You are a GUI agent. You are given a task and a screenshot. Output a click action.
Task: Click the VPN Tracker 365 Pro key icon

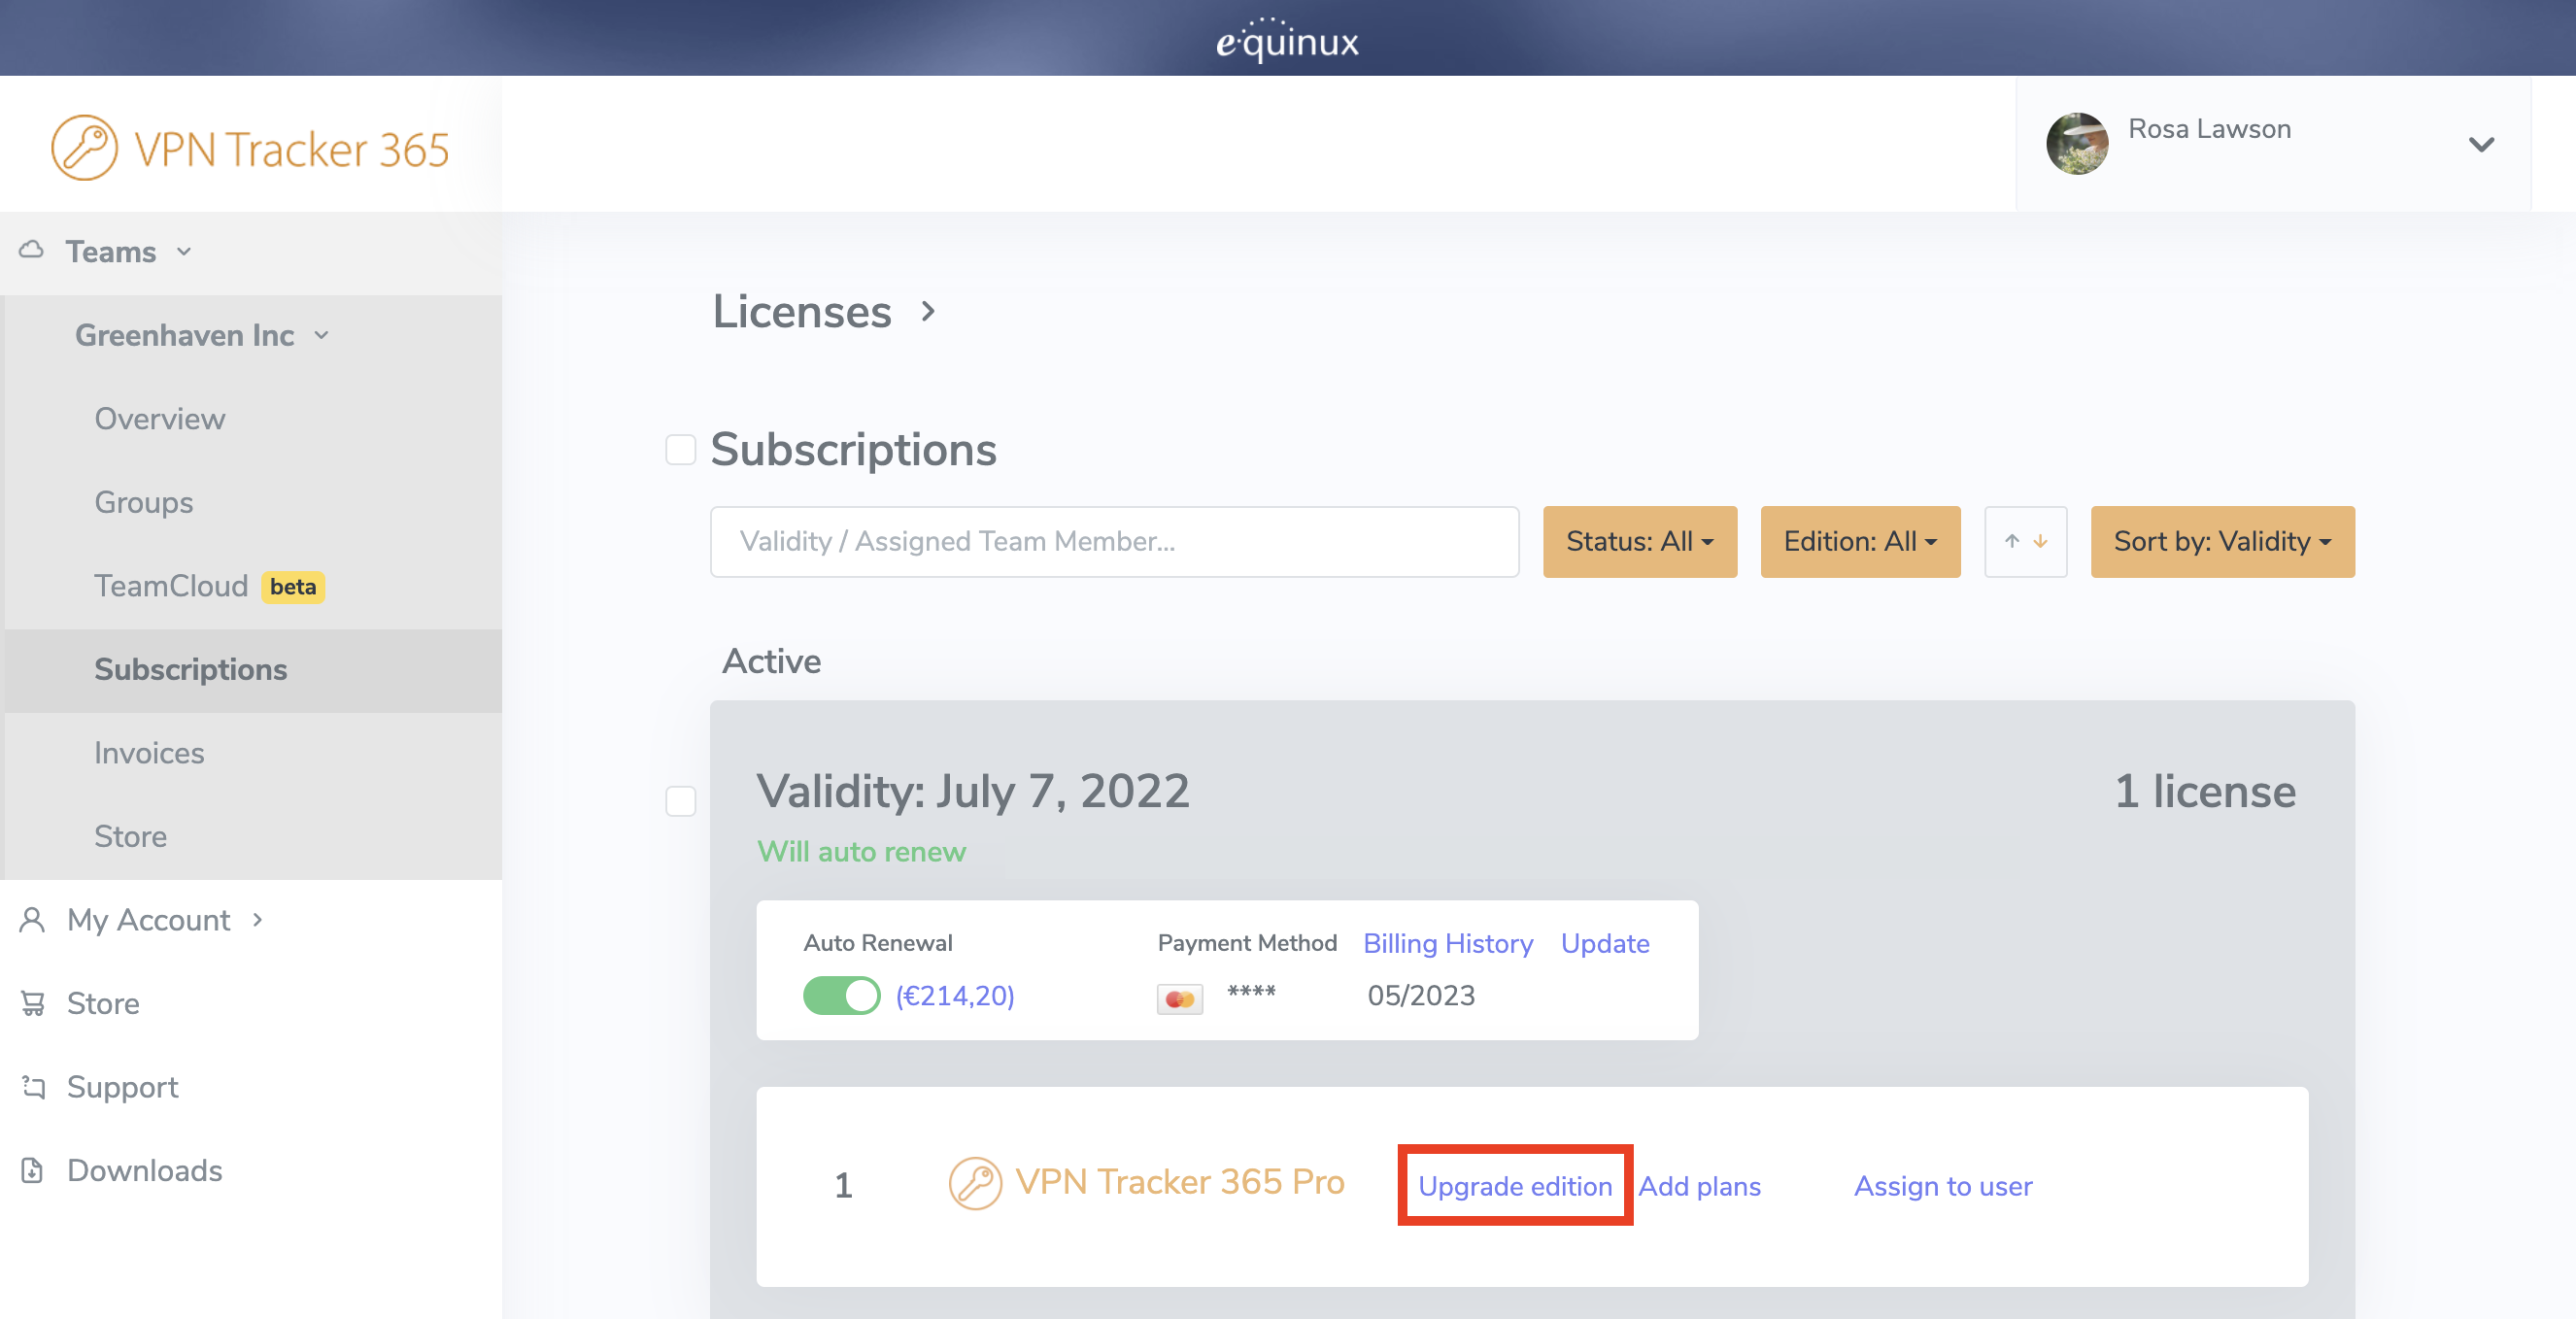[x=975, y=1184]
